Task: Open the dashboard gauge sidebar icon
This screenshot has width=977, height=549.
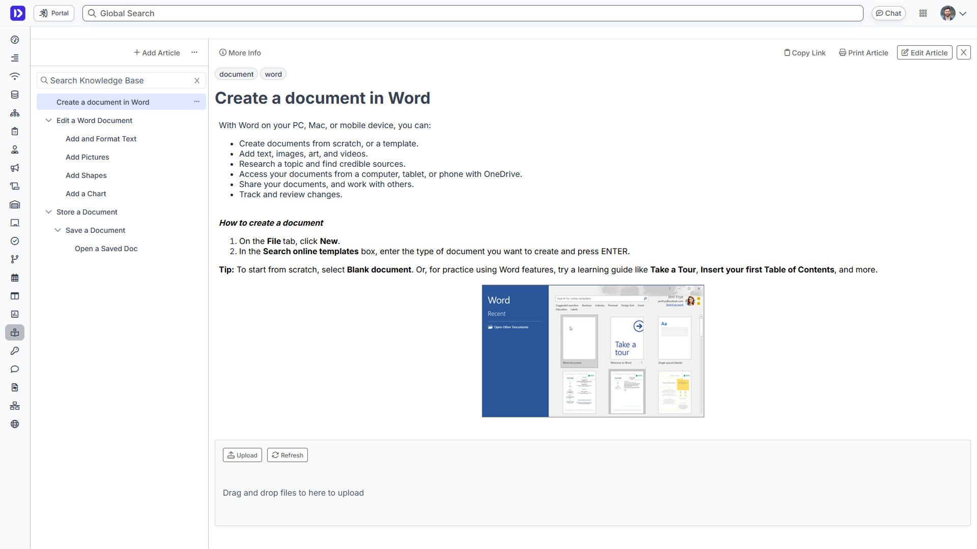Action: point(15,40)
